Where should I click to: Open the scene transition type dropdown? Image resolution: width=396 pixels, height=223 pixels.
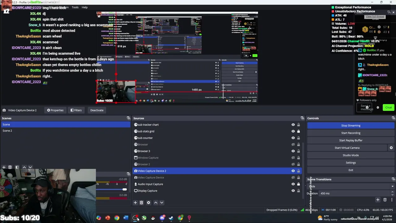pos(351,186)
